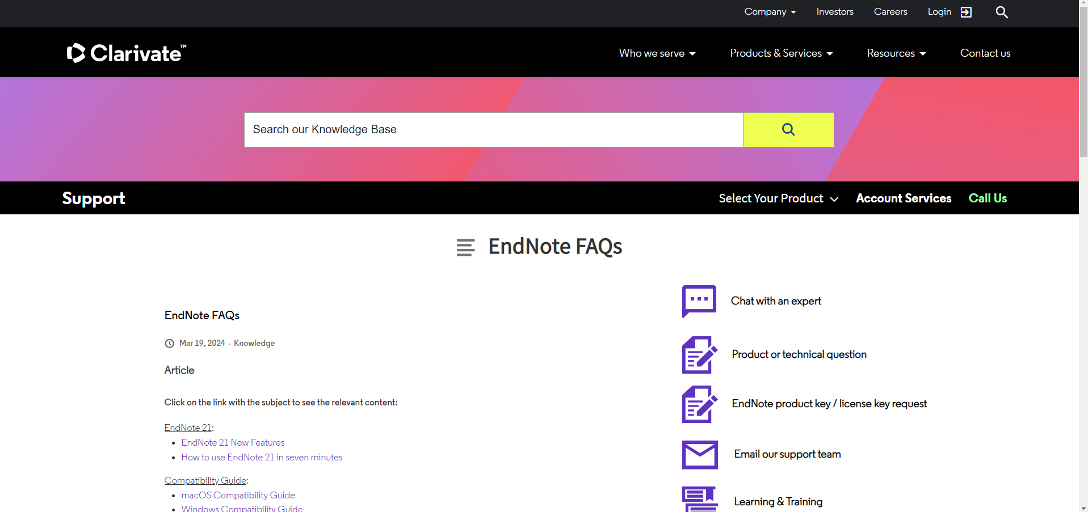Click Learning & Training text

[x=778, y=502]
